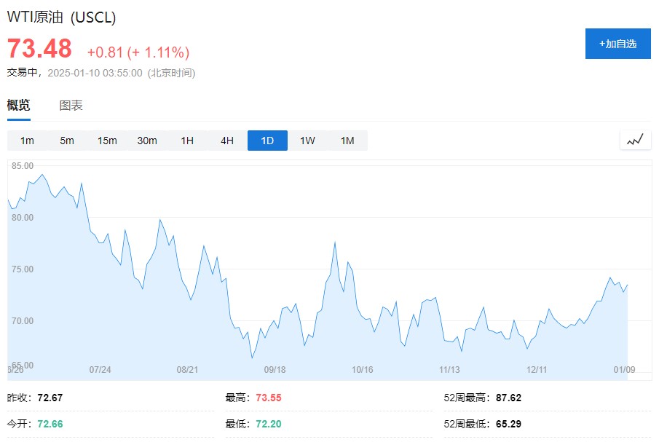Change chart to 1W weekly view
Viewport: 659px width, 442px height.
(307, 141)
